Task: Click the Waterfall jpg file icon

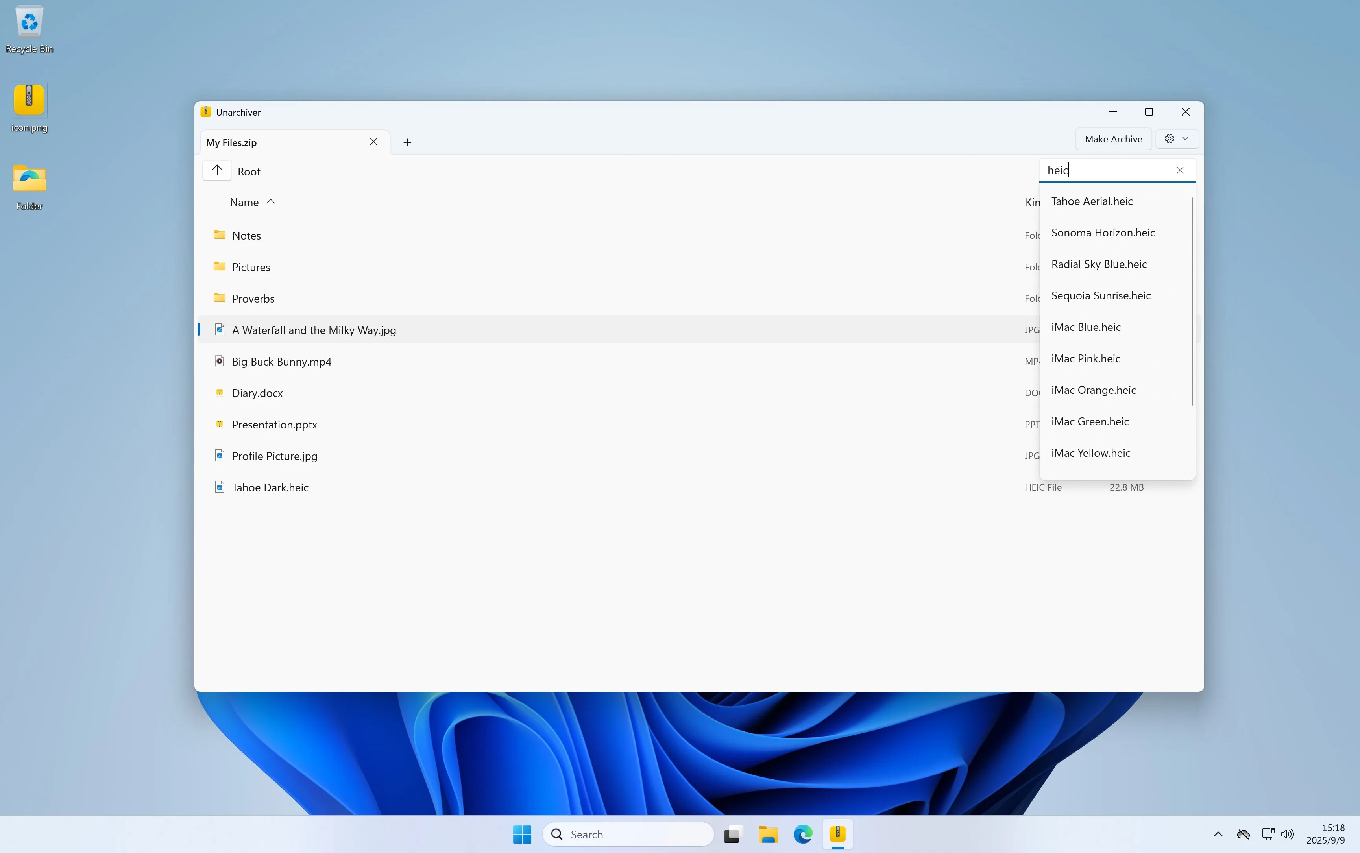Action: tap(220, 329)
